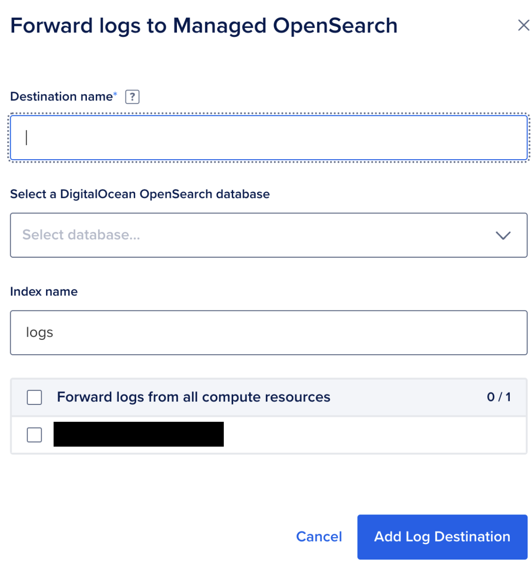Enable Forward logs from all compute resources
The height and width of the screenshot is (565, 532).
click(35, 397)
